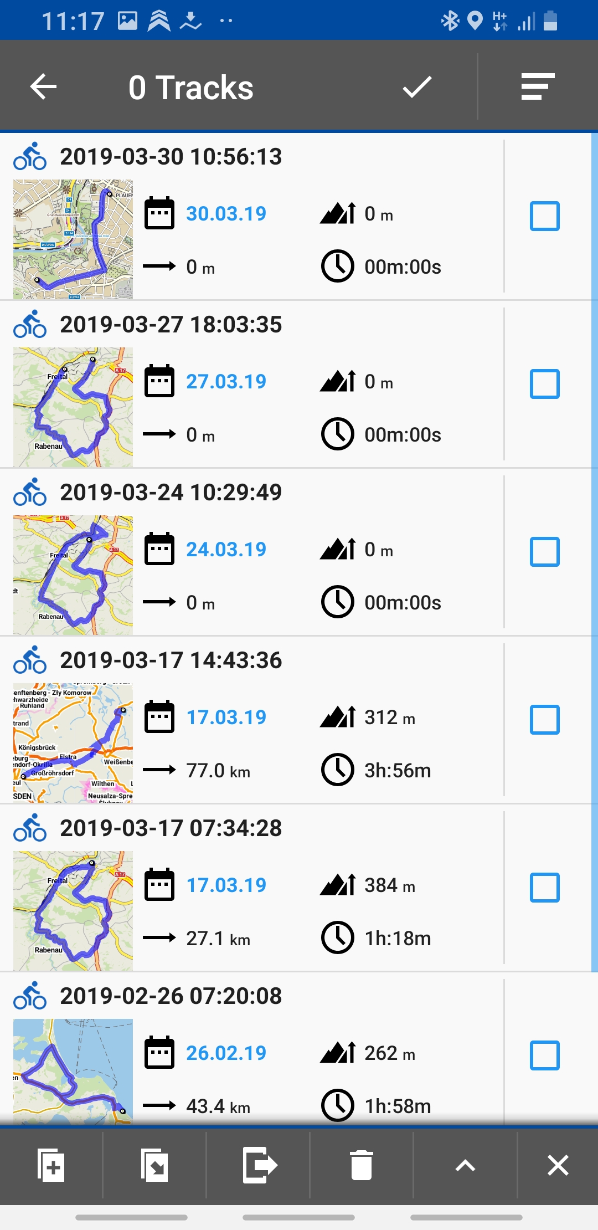Tap the clock icon beside 1h:18m
Image resolution: width=598 pixels, height=1230 pixels.
337,937
